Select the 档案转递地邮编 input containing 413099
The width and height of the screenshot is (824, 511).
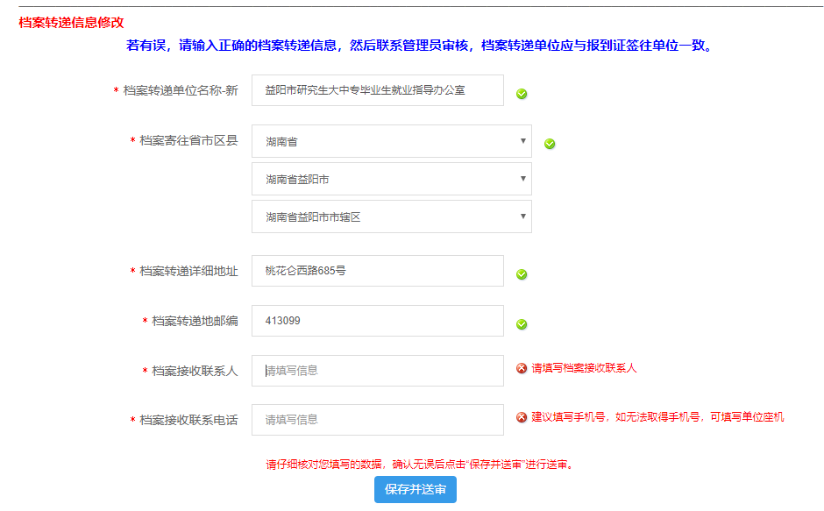click(377, 321)
